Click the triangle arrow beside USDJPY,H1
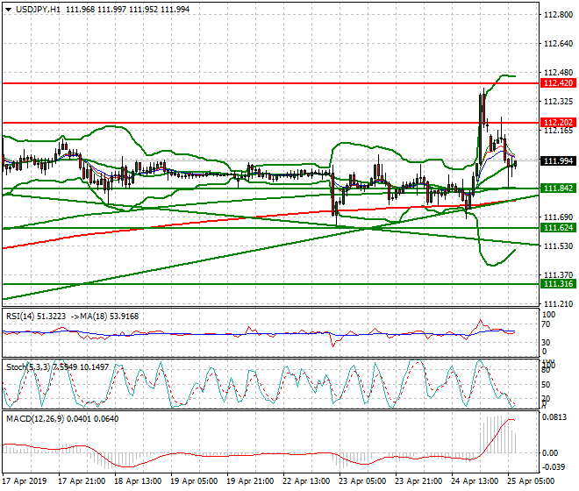This screenshot has width=579, height=491. coord(9,10)
